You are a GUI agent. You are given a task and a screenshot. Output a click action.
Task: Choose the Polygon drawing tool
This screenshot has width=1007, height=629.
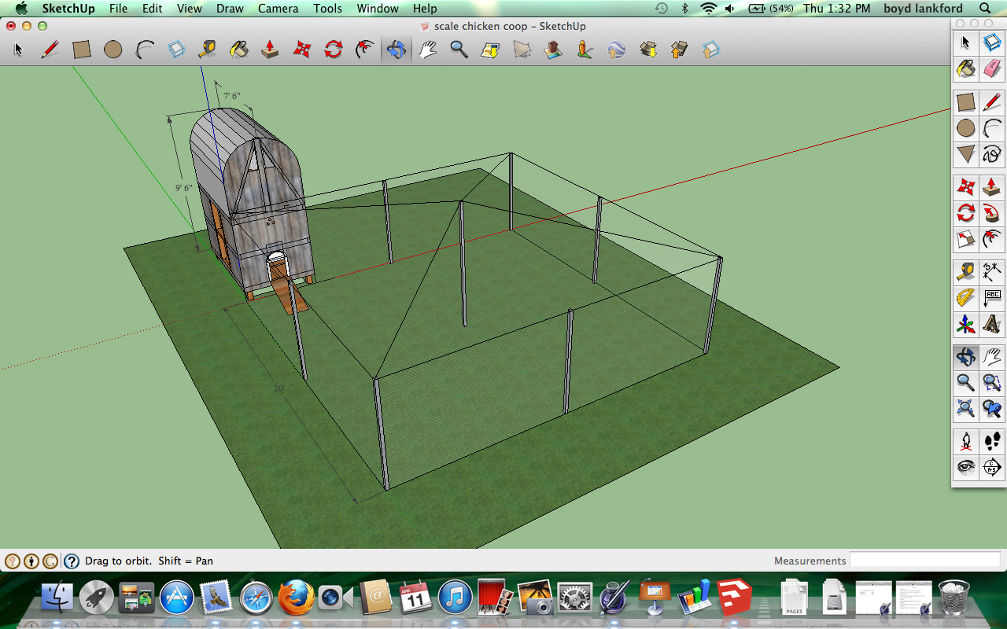(966, 154)
